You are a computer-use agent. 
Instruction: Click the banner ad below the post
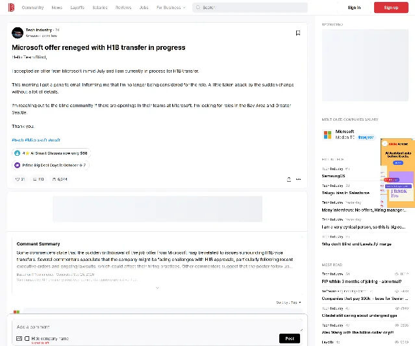157,209
